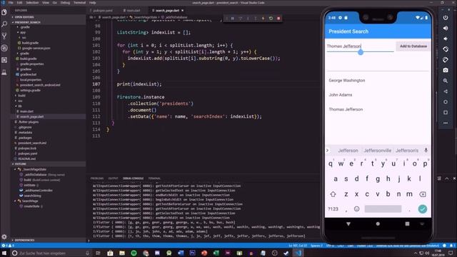Toggle the shift key on phone keyboard
This screenshot has width=457, height=257.
click(333, 194)
